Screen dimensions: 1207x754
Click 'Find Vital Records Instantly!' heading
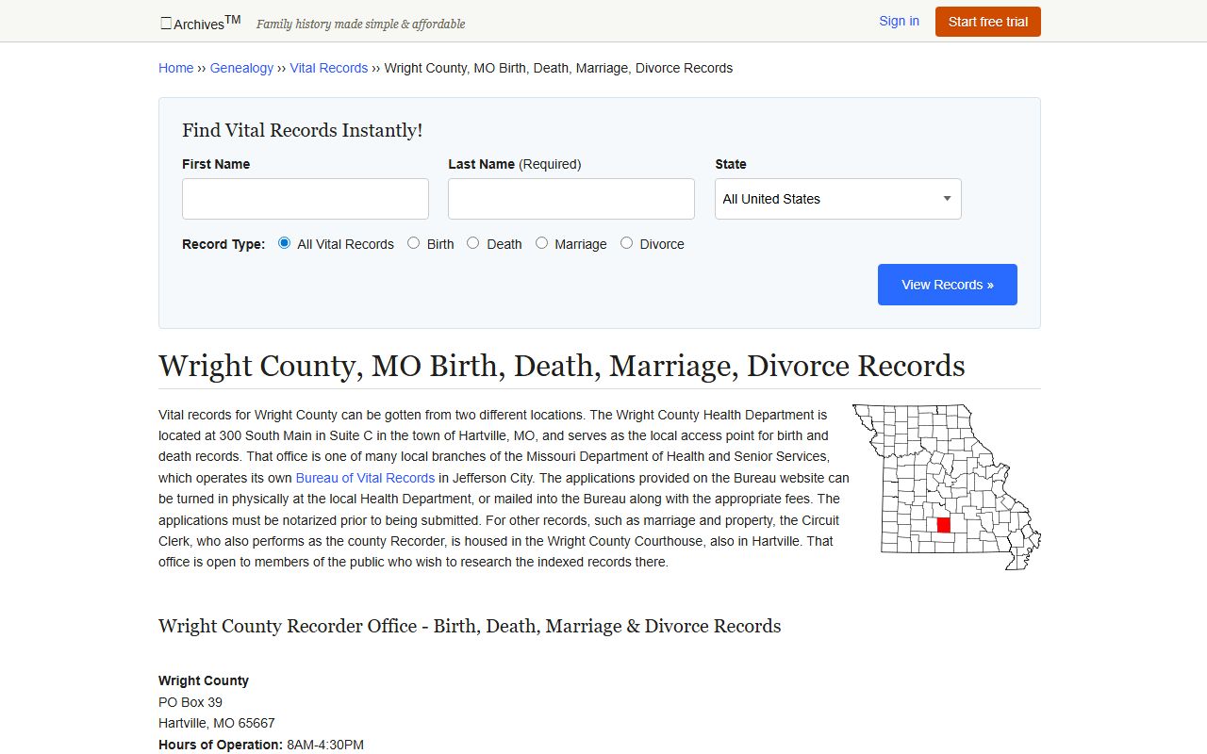pyautogui.click(x=302, y=130)
